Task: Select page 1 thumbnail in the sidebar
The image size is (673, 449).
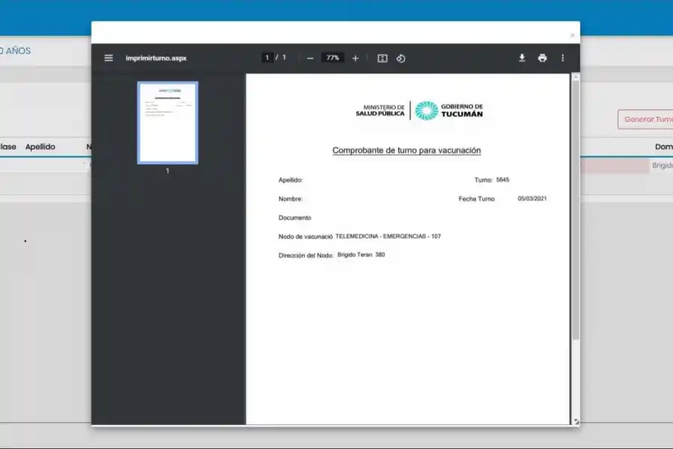Action: [x=168, y=123]
